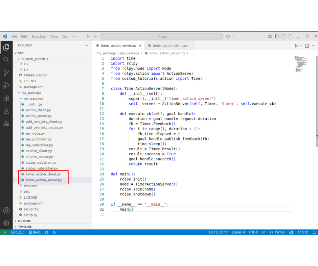The width and height of the screenshot is (318, 266).
Task: Toggle the bottom panel visibility
Action: point(284,36)
